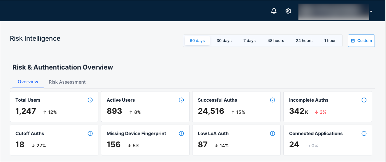386x162 pixels.
Task: Click info icon on Active Users card
Action: click(181, 100)
